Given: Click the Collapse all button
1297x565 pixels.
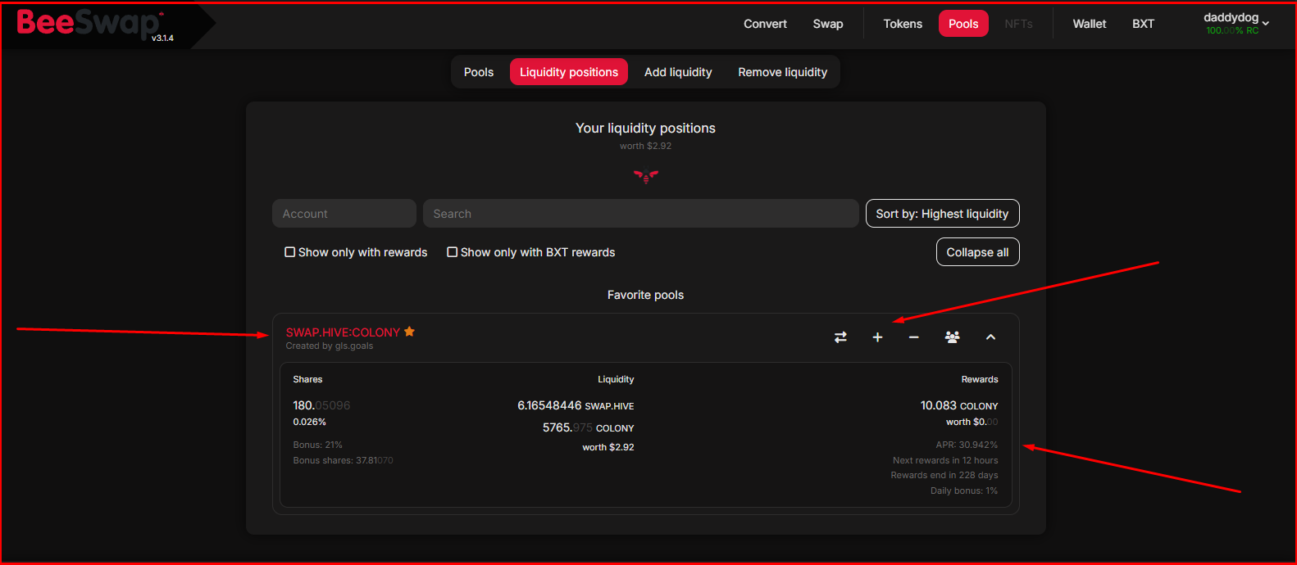Looking at the screenshot, I should click(977, 252).
